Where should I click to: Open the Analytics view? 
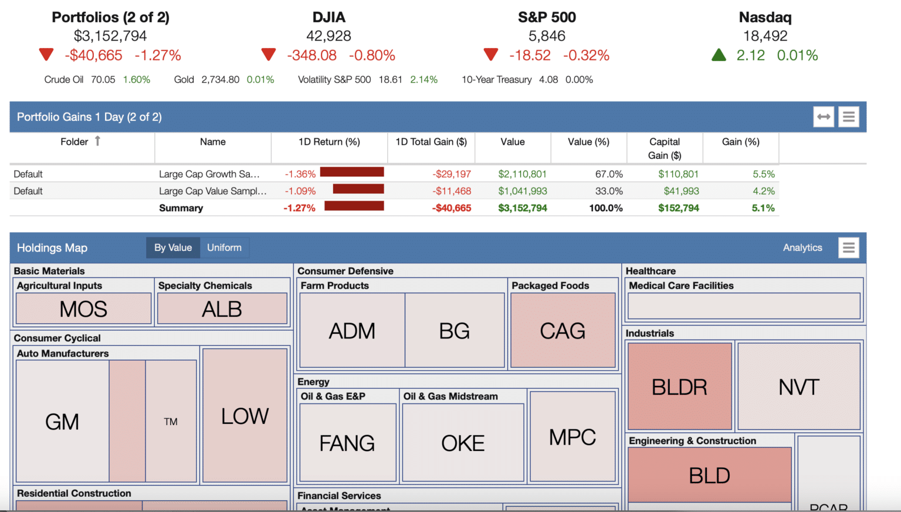802,247
